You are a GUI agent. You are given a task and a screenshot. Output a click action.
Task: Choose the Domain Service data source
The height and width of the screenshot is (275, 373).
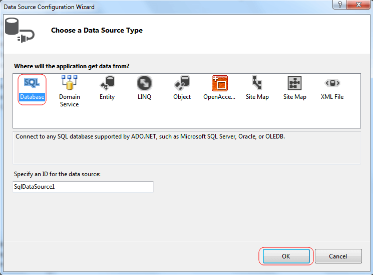coord(69,90)
